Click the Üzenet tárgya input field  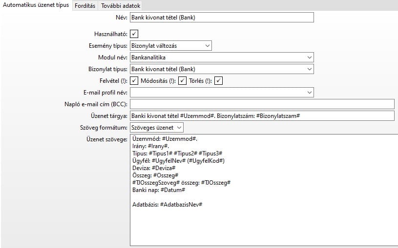(262, 115)
